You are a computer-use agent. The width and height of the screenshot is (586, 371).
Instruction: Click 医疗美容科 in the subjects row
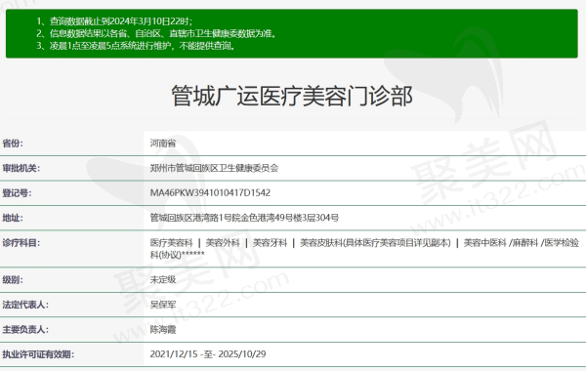171,243
